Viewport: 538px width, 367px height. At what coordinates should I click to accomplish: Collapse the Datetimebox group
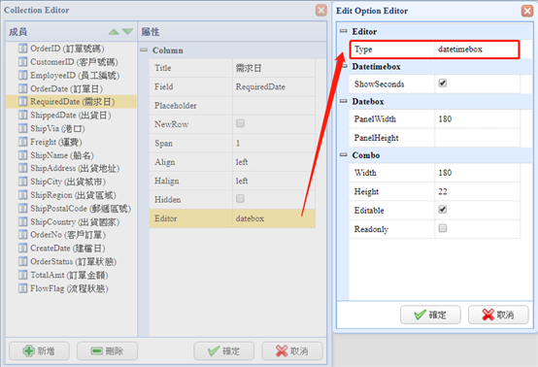pos(344,66)
